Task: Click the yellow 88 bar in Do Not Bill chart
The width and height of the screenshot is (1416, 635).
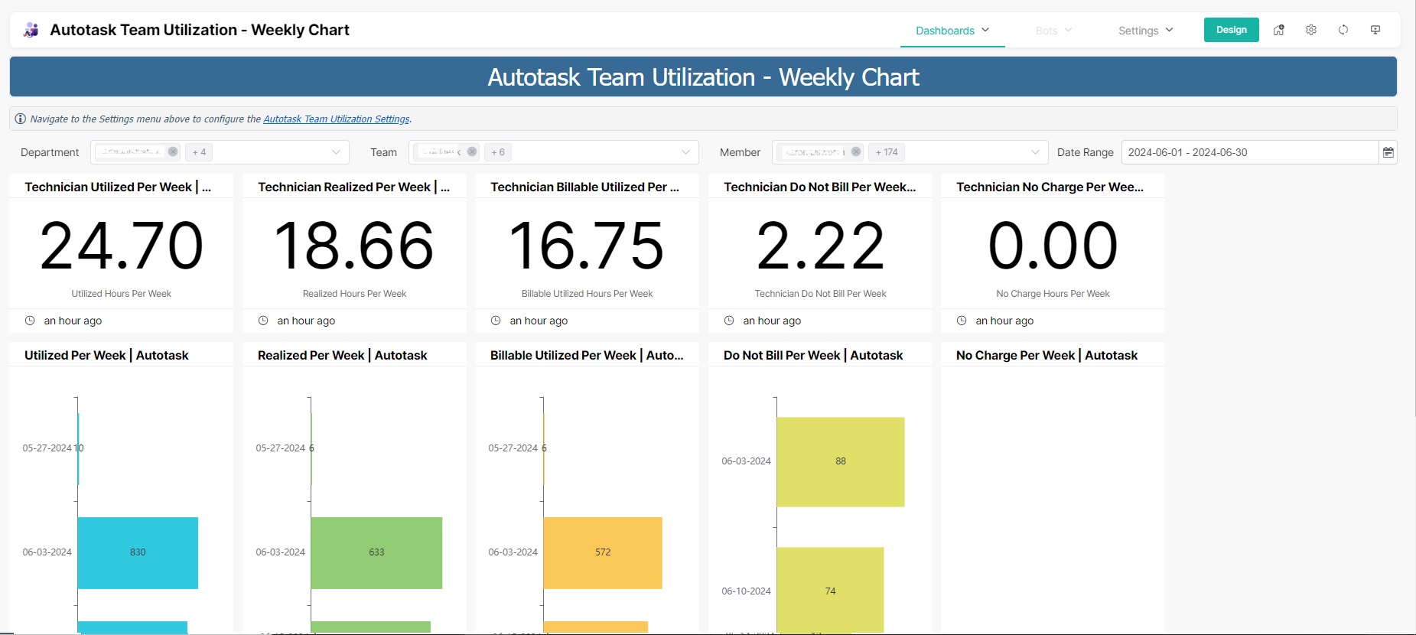Action: 841,462
